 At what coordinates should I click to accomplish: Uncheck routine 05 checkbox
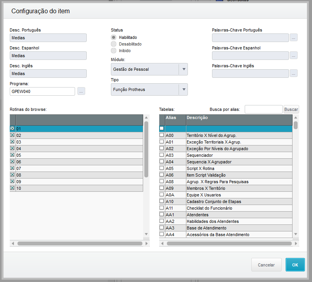coord(12,155)
